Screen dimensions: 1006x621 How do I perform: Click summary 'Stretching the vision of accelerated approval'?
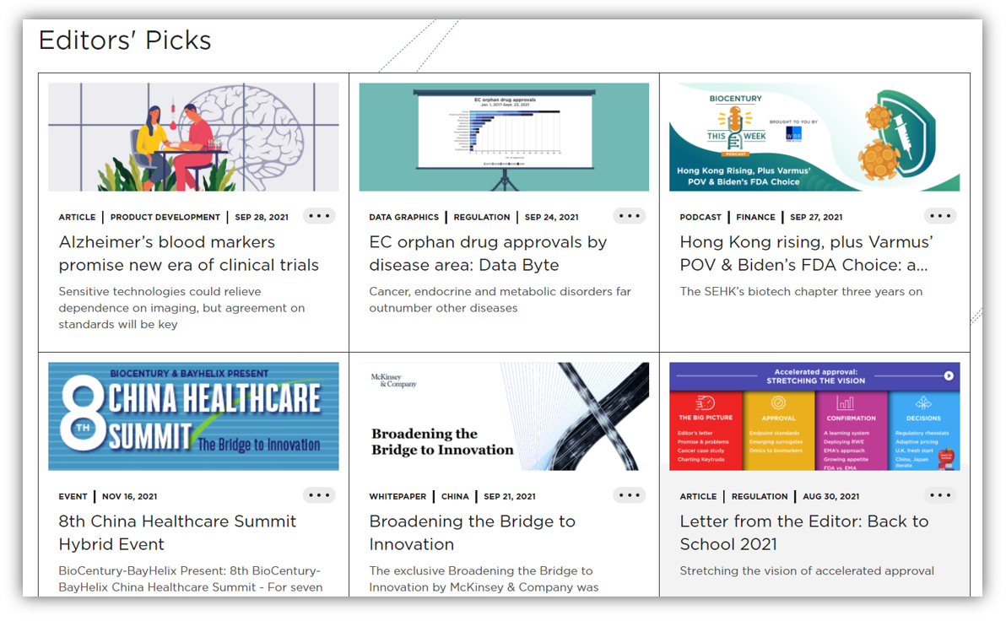click(807, 571)
